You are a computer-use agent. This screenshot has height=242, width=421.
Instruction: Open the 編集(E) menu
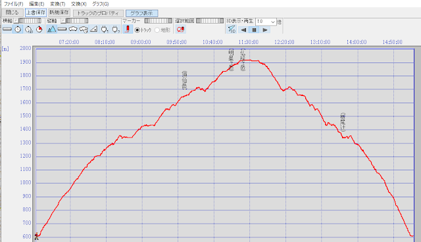[37, 4]
